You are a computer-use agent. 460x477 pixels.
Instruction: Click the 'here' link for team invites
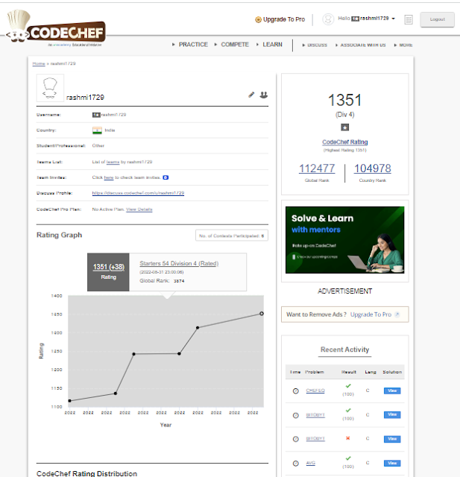point(109,177)
